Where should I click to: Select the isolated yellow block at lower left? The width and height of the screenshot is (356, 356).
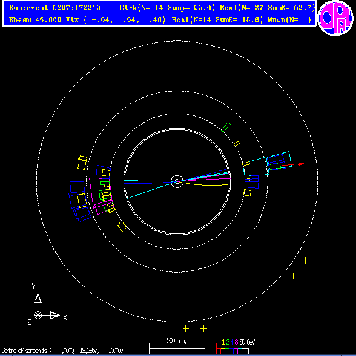click(122, 227)
